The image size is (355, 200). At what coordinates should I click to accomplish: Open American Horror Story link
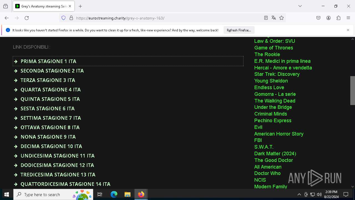click(x=279, y=134)
